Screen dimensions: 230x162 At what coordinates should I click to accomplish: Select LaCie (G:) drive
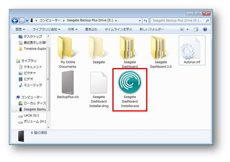pos(29,115)
